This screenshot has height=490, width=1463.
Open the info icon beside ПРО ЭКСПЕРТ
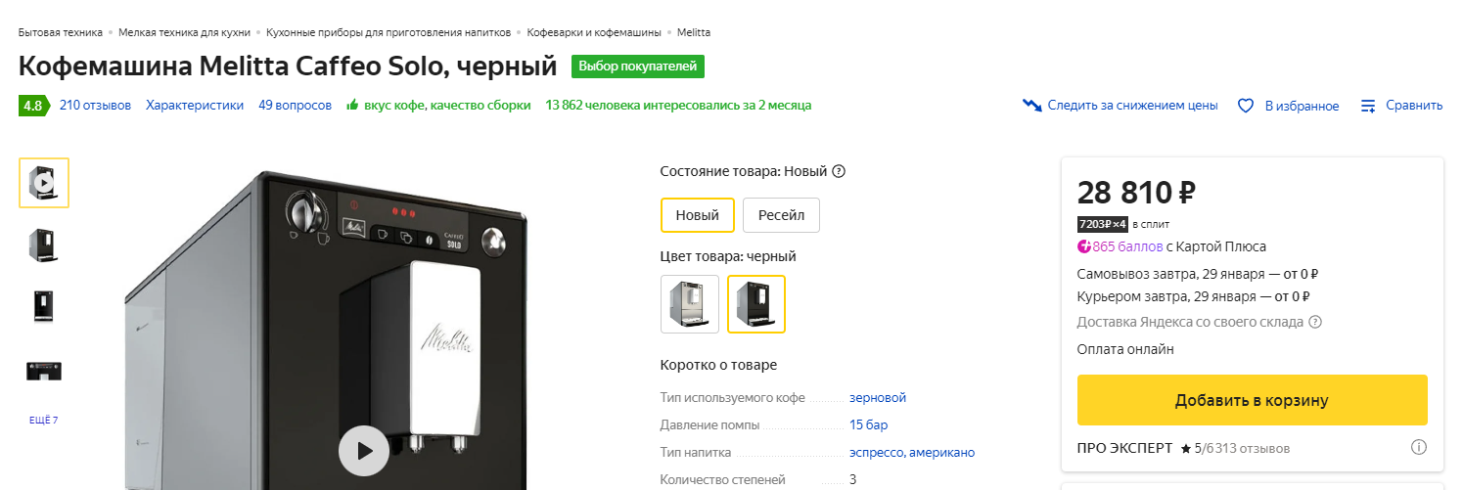(1418, 448)
